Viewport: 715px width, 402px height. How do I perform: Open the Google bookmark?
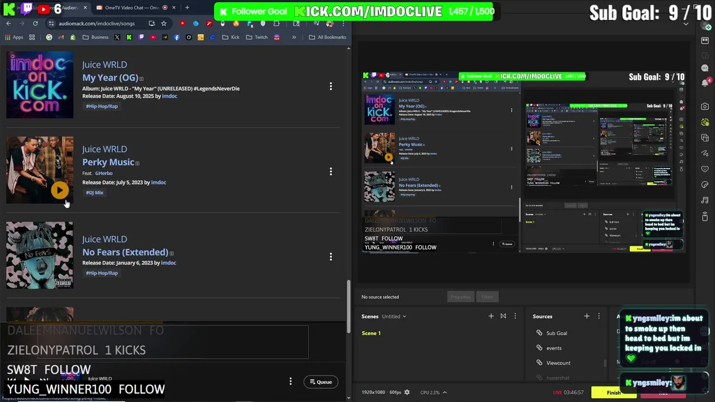click(x=49, y=37)
